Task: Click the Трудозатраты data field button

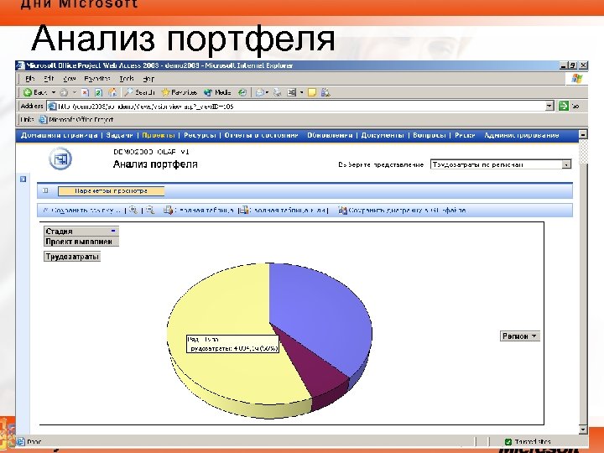Action: [x=72, y=257]
